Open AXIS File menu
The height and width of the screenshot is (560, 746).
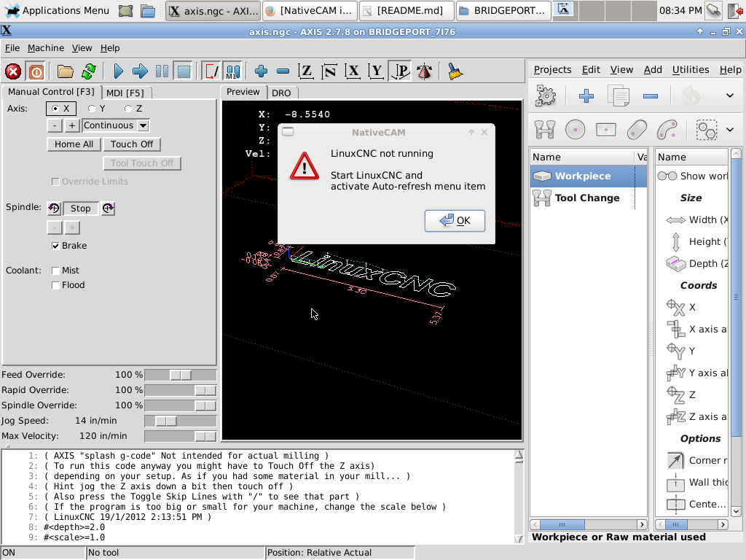click(12, 48)
